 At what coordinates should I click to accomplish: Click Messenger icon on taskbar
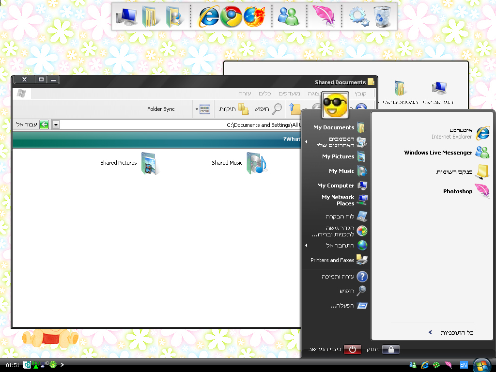tap(413, 365)
